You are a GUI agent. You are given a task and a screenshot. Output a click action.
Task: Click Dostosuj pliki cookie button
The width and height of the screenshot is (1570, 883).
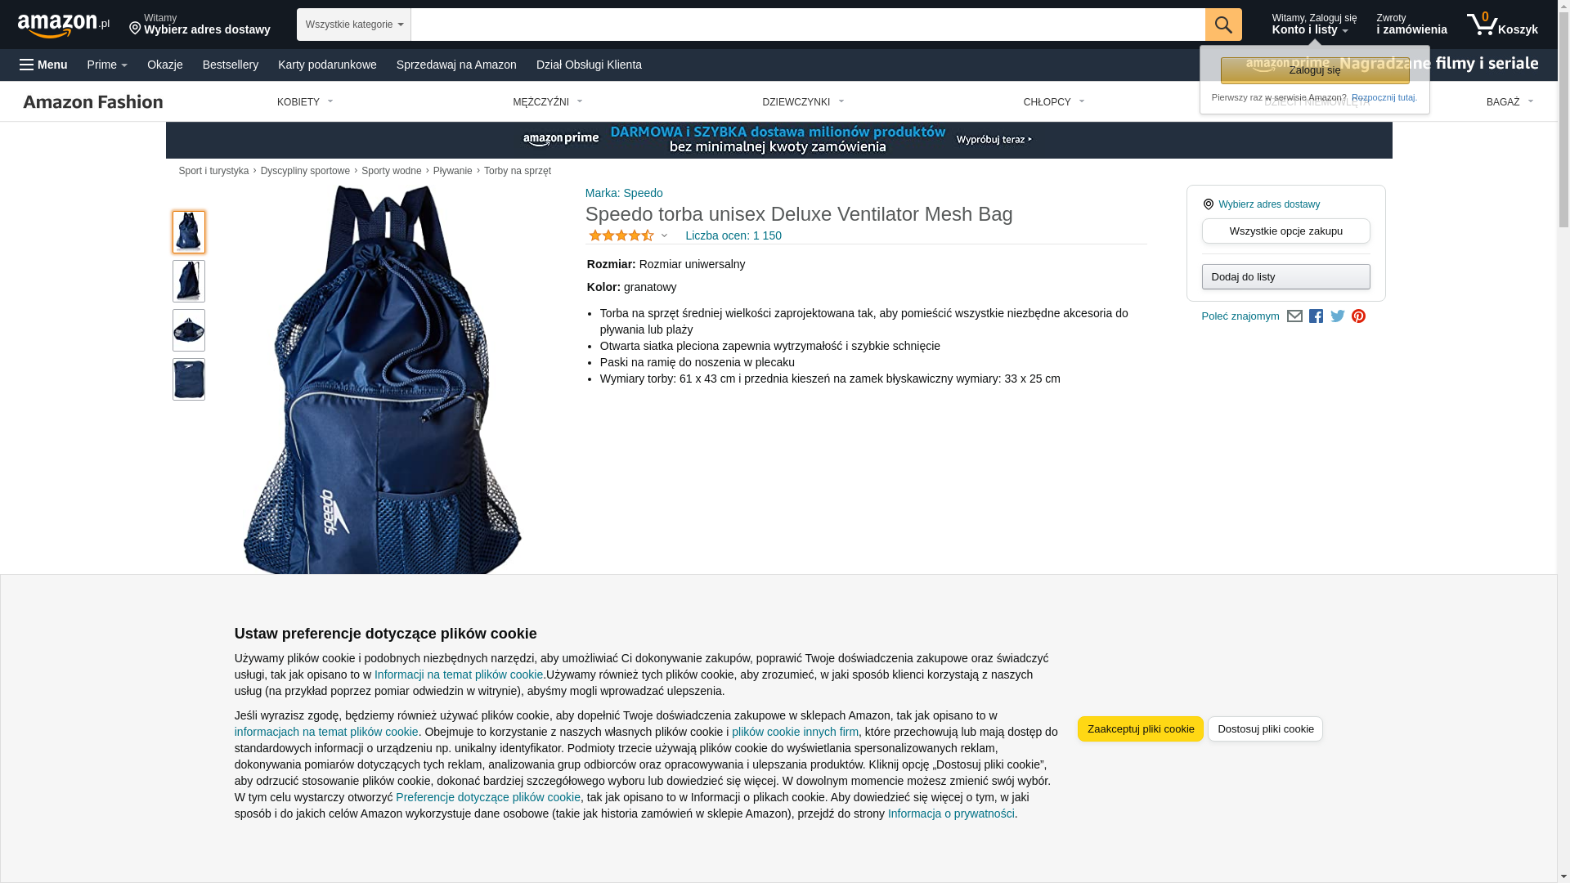[x=1265, y=729]
